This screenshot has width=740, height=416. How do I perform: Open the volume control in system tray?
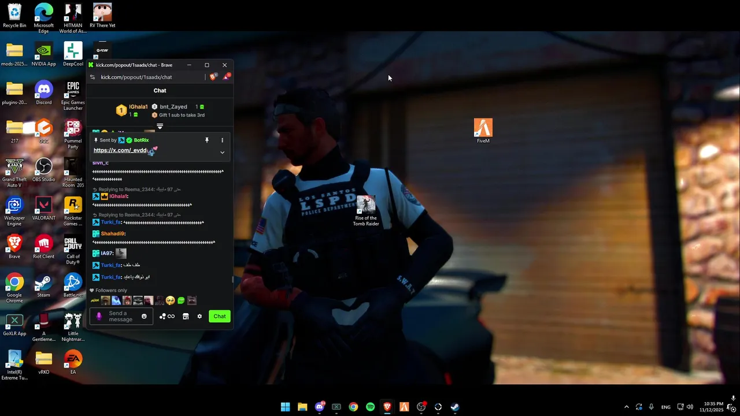point(690,407)
